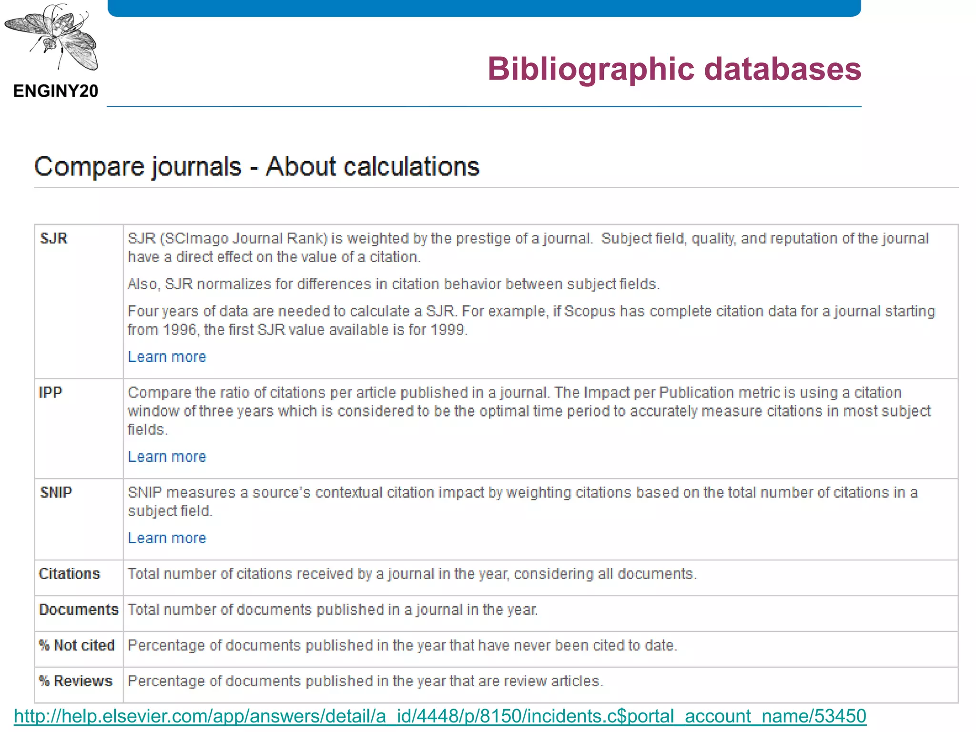Select the IPP row label
Viewport: 976px width, 732px height.
(x=51, y=393)
